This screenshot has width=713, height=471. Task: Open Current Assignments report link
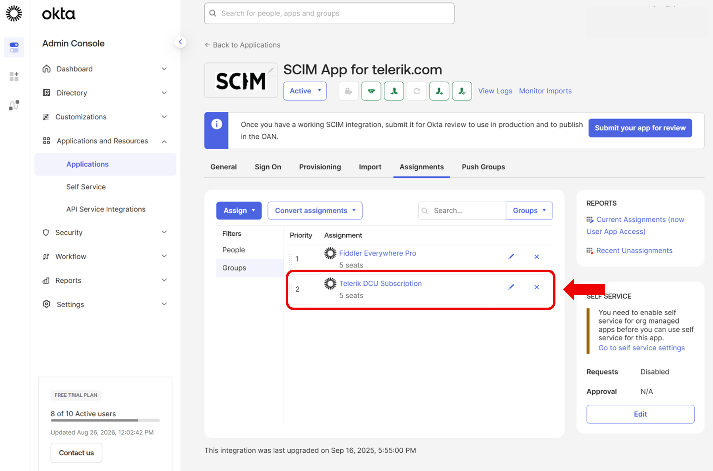[635, 226]
